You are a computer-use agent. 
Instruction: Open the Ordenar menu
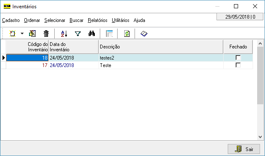point(32,20)
